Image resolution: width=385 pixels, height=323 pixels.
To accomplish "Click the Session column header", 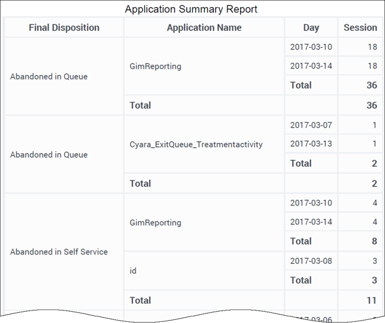I will (360, 28).
